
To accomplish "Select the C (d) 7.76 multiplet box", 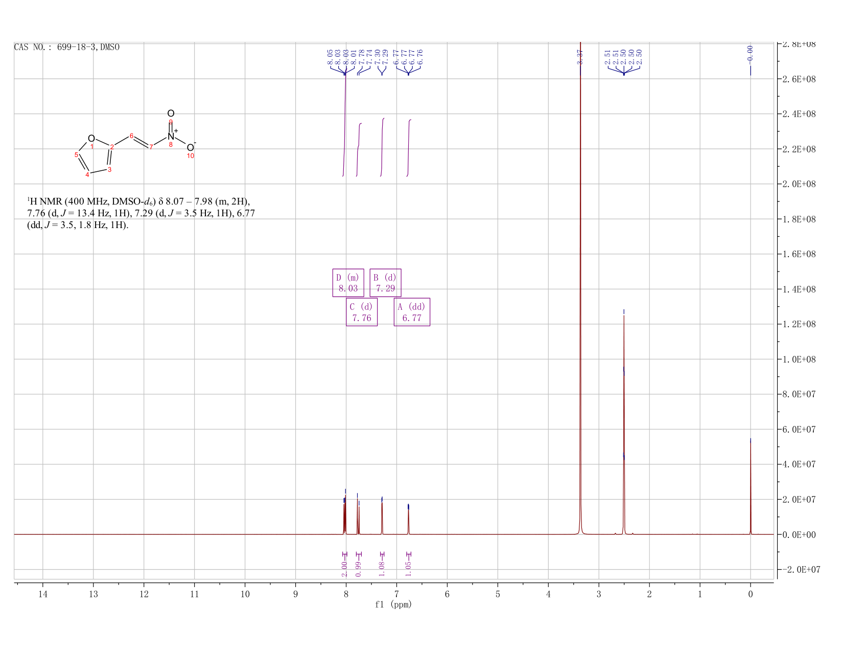I will click(362, 312).
